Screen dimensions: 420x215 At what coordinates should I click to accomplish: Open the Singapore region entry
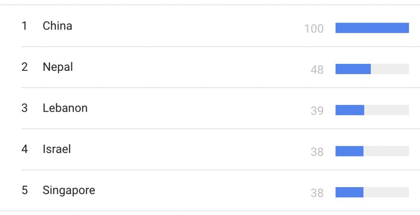click(69, 190)
